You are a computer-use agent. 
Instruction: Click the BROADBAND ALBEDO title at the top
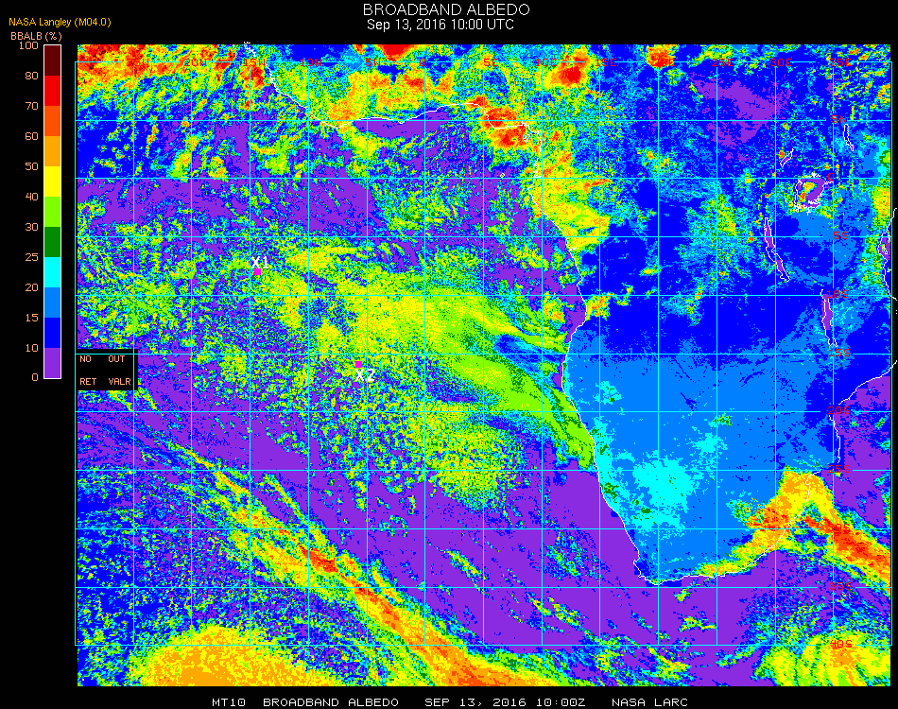[446, 9]
